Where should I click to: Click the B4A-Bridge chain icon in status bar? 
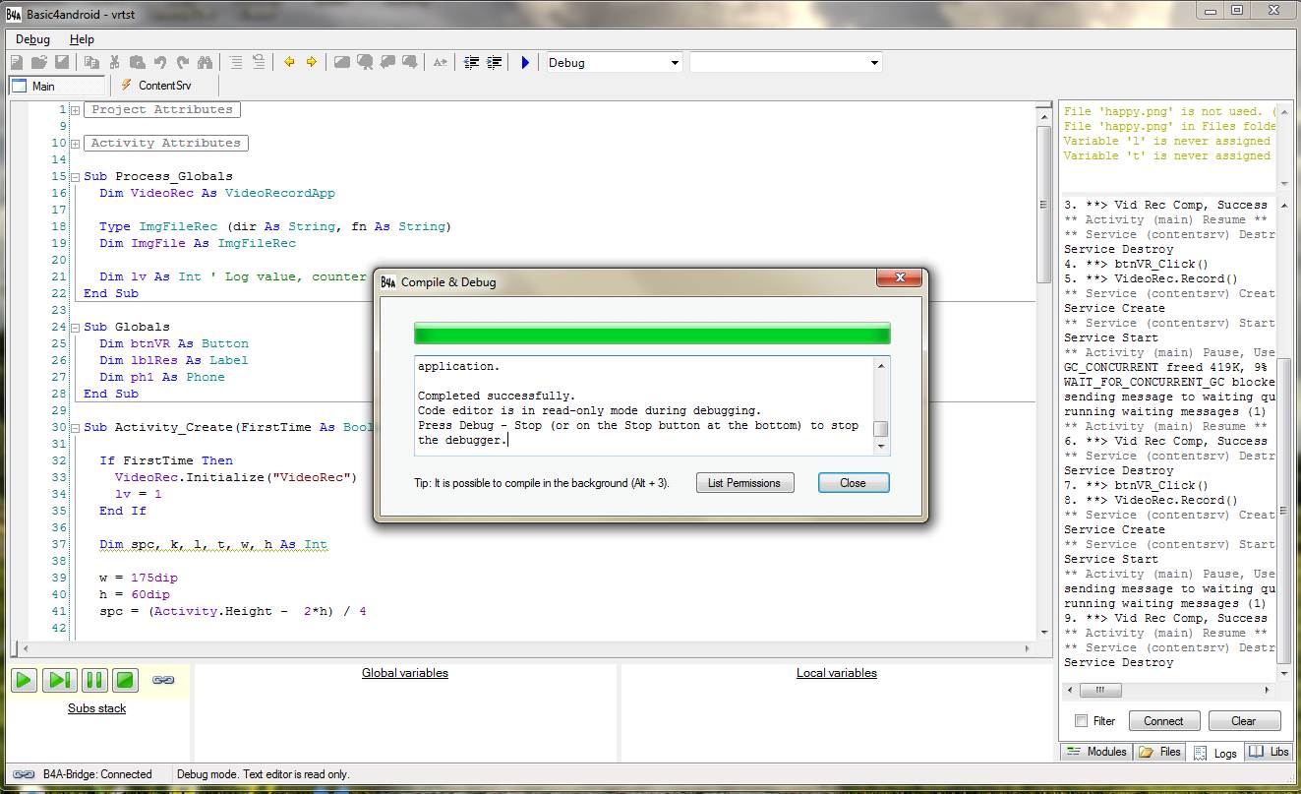[x=24, y=774]
